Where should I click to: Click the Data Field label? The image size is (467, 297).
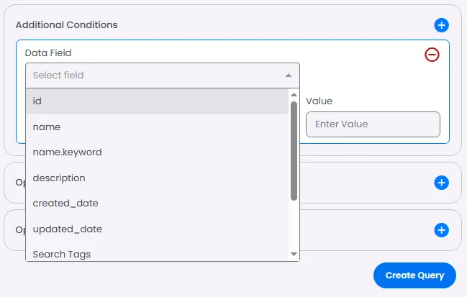pos(48,53)
